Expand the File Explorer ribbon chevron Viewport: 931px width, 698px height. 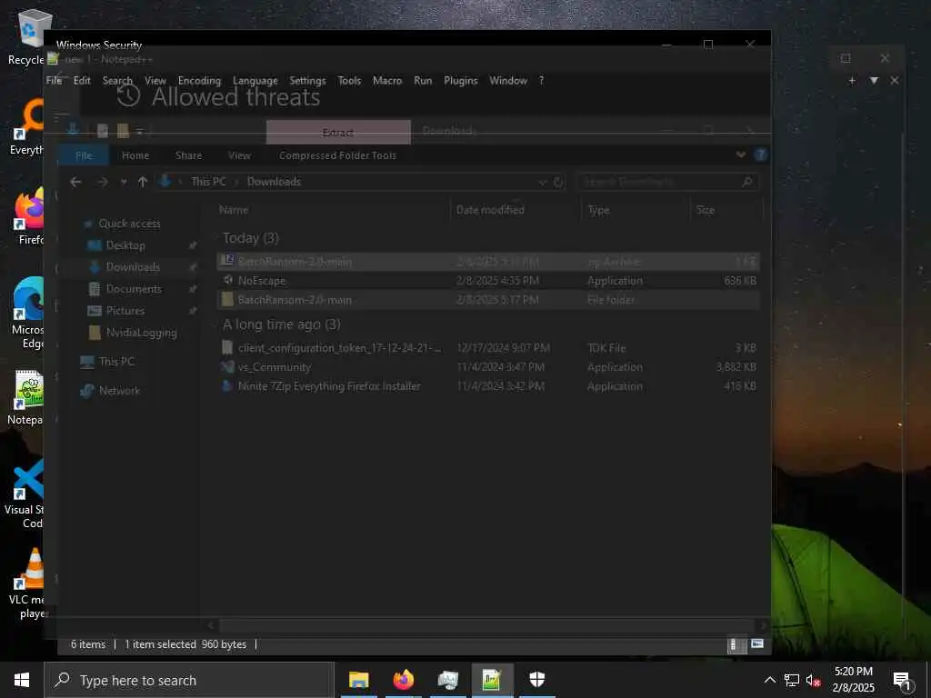click(x=740, y=155)
